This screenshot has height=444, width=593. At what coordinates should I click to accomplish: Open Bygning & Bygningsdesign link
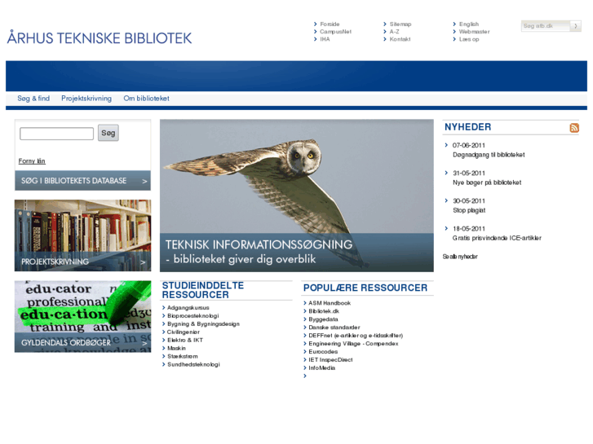[x=203, y=324]
